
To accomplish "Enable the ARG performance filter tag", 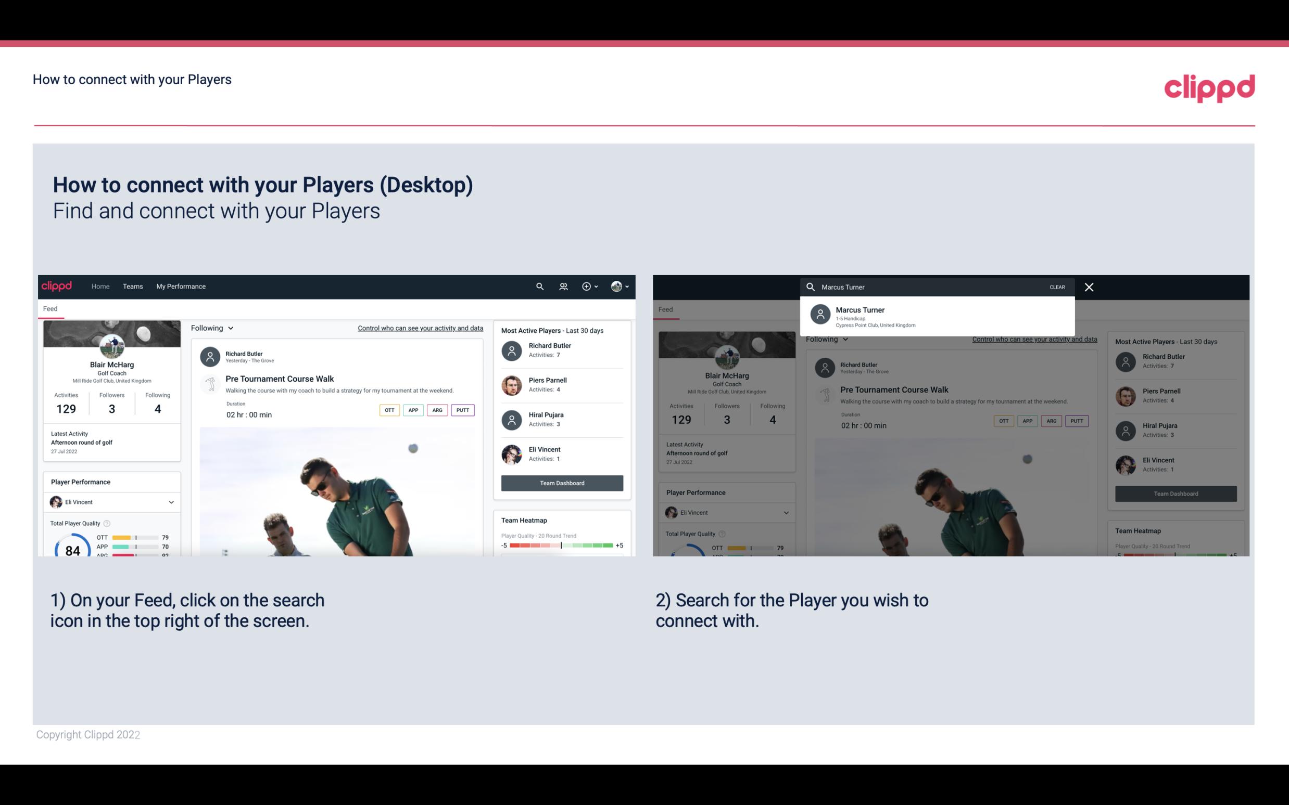I will point(435,409).
